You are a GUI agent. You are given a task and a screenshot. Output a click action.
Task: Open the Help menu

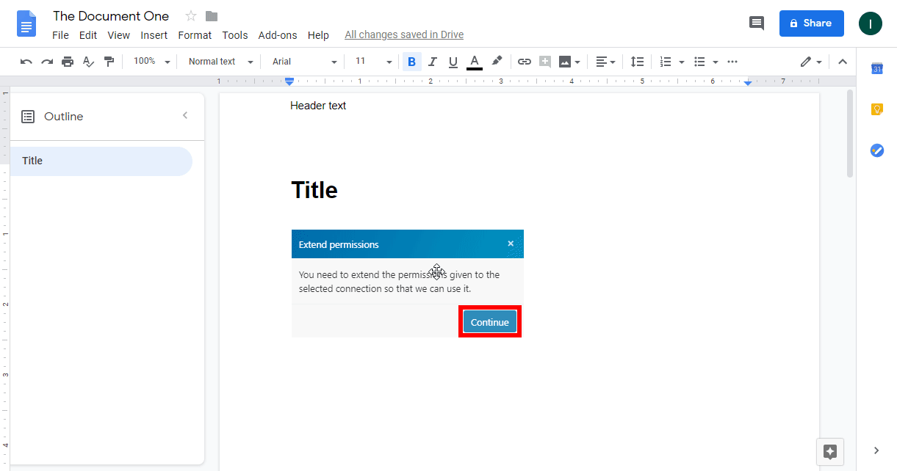[318, 35]
